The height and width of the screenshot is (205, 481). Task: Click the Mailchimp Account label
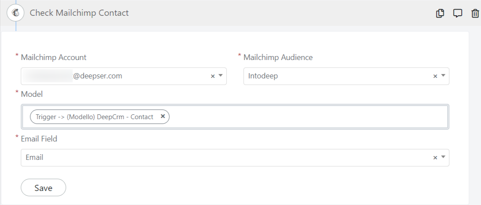[54, 57]
